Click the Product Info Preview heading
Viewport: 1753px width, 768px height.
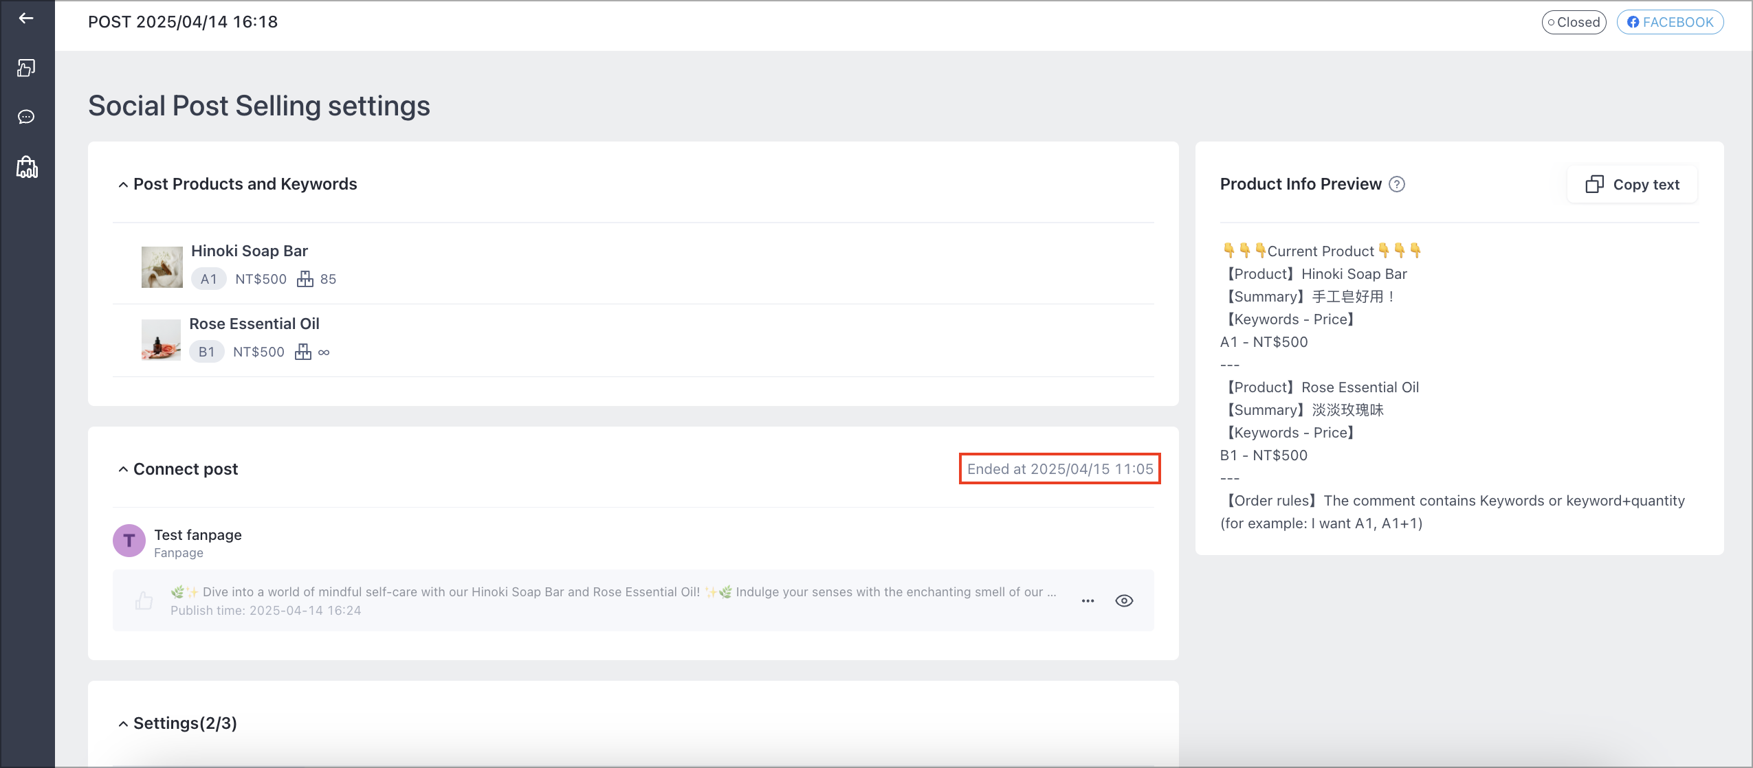1301,184
